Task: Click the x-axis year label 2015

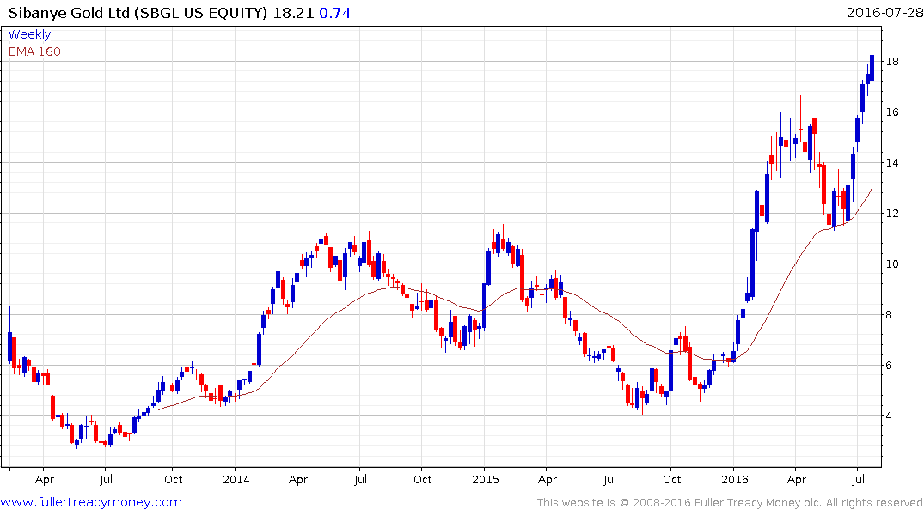Action: tap(486, 479)
